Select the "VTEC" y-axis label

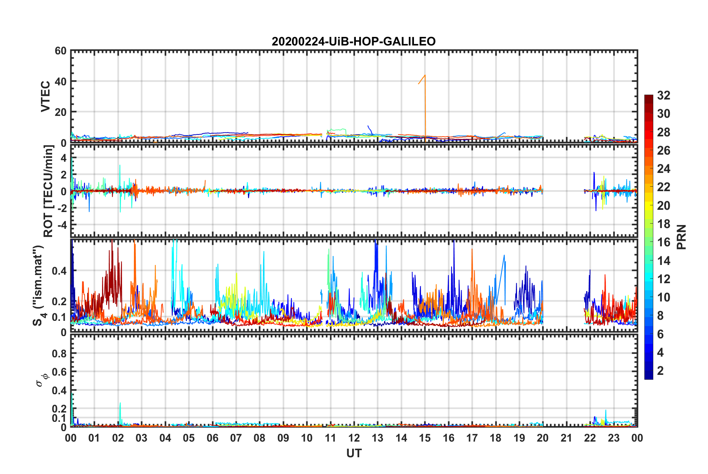coord(45,96)
